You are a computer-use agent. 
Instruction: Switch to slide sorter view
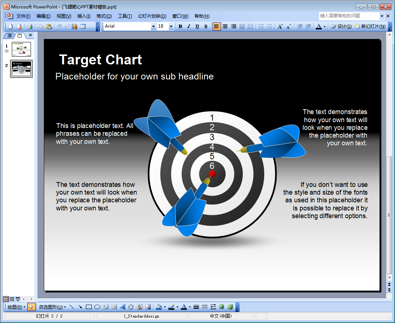click(12, 299)
